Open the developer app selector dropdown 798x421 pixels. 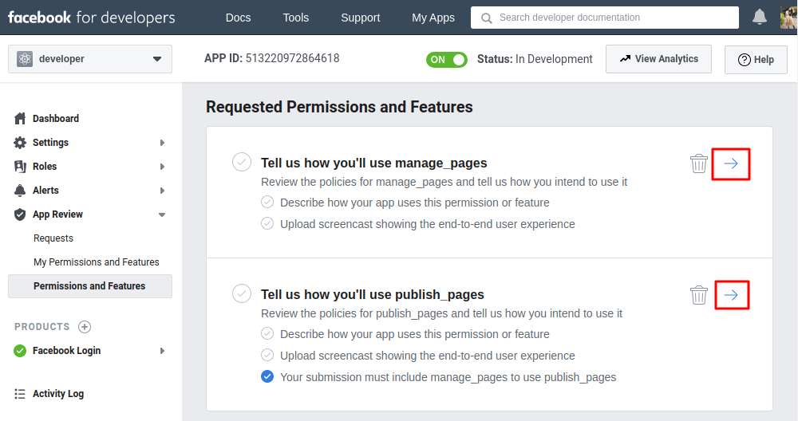[90, 59]
